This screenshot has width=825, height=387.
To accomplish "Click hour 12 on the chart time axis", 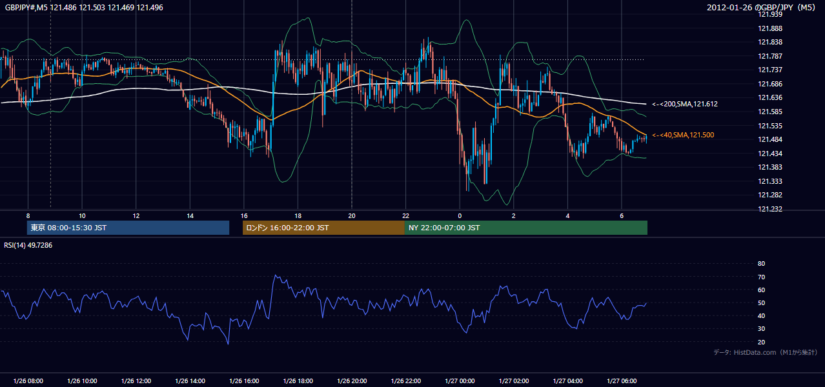I will tap(136, 215).
